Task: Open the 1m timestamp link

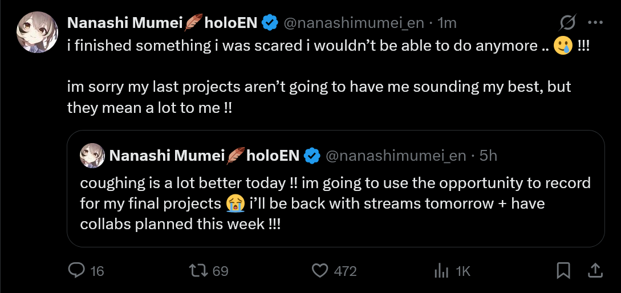Action: pyautogui.click(x=447, y=23)
